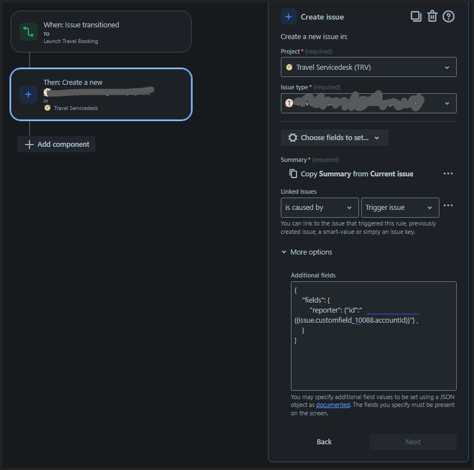Collapse the More options section

click(307, 252)
